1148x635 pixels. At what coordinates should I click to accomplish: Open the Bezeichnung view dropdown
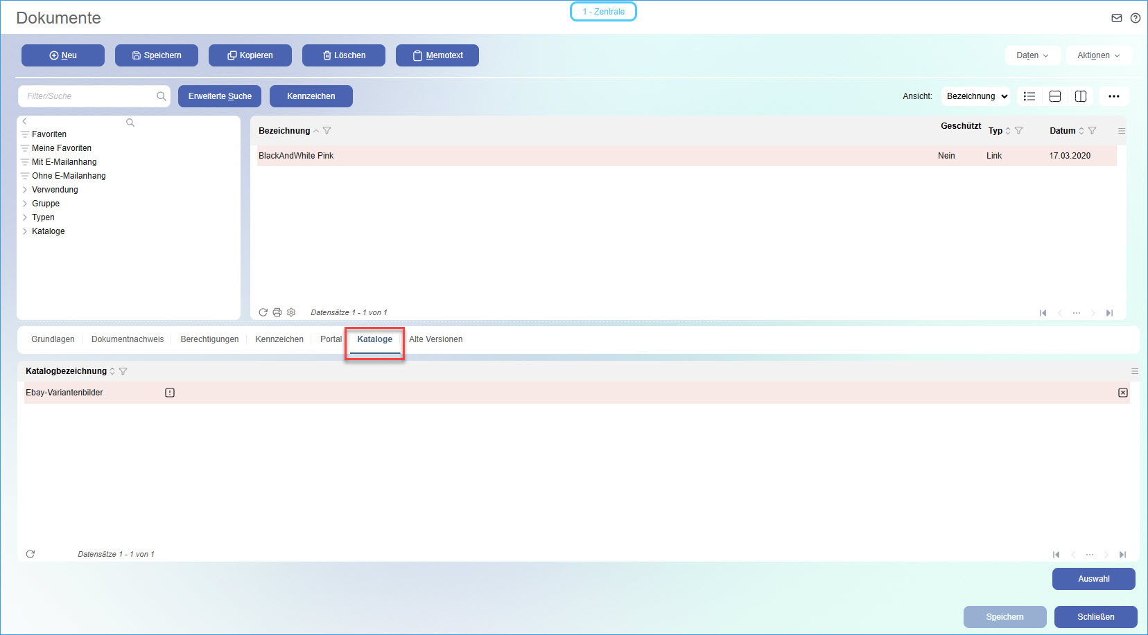coord(975,96)
